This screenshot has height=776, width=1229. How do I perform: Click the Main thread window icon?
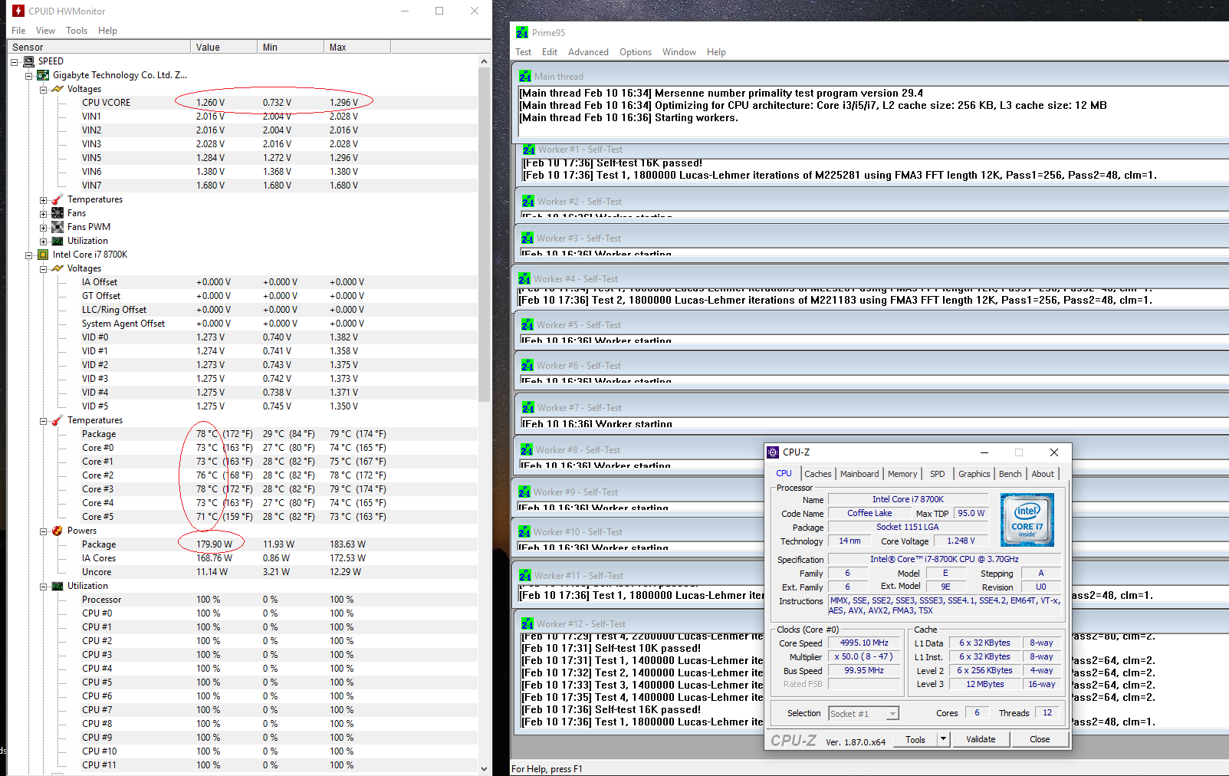pyautogui.click(x=525, y=77)
